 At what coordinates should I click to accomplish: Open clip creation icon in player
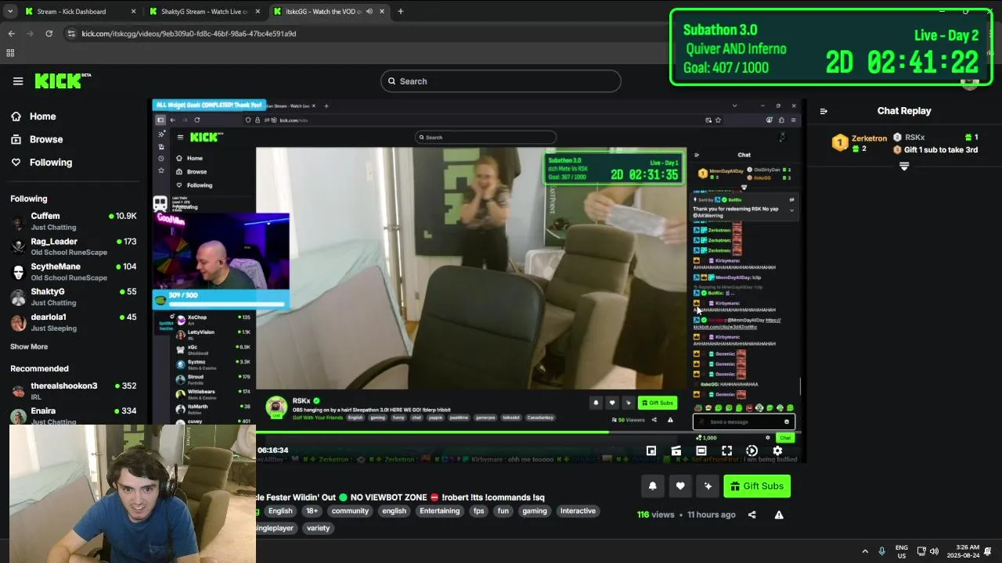tap(676, 450)
